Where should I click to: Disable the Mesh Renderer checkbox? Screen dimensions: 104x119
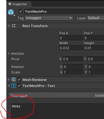pos(19,80)
